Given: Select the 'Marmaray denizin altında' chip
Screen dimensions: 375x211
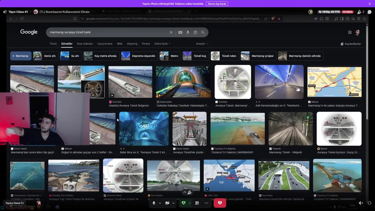Looking at the screenshot, I should (300, 56).
